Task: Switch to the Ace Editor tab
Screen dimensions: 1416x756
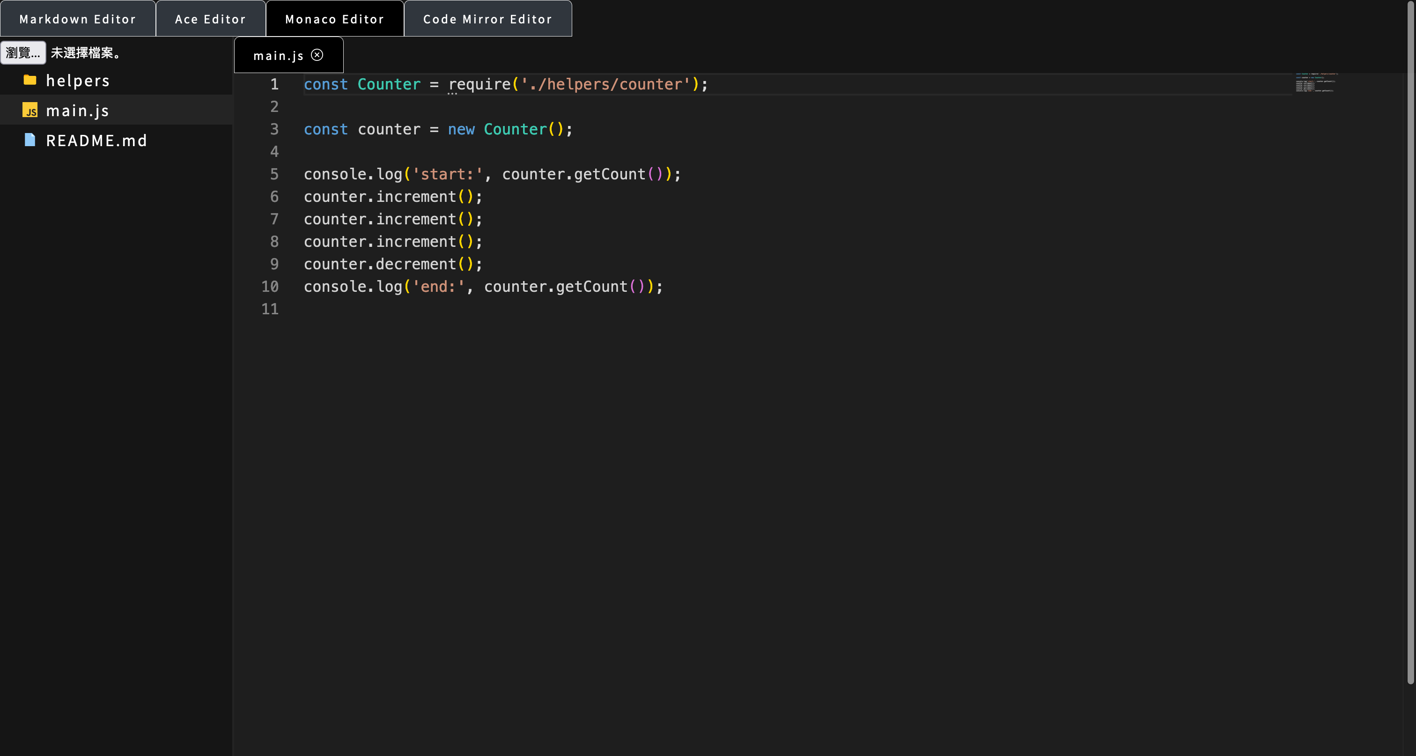Action: pos(211,19)
